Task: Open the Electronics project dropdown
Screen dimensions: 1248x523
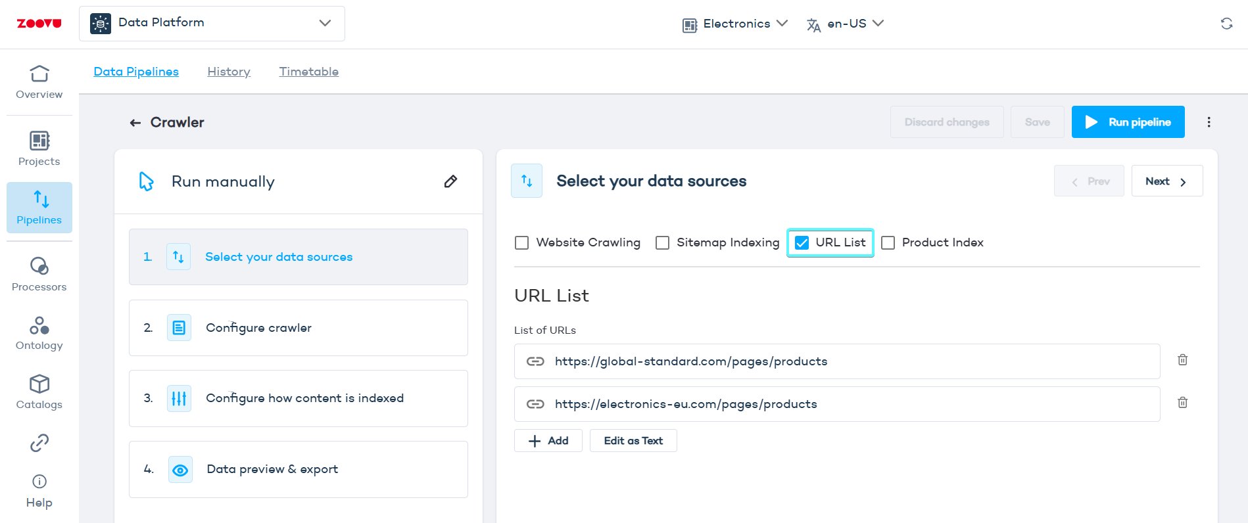Action: pos(735,24)
